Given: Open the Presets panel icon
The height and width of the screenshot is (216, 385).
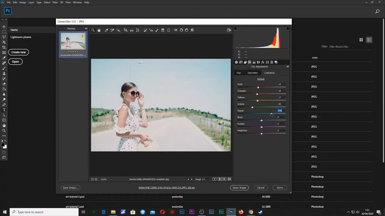Looking at the screenshot, I should (272, 62).
